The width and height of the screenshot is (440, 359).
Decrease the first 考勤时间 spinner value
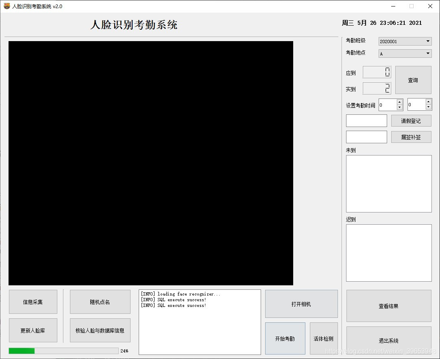400,107
